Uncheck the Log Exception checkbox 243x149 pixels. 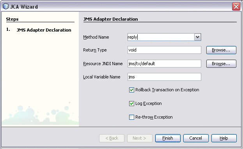pos(131,103)
